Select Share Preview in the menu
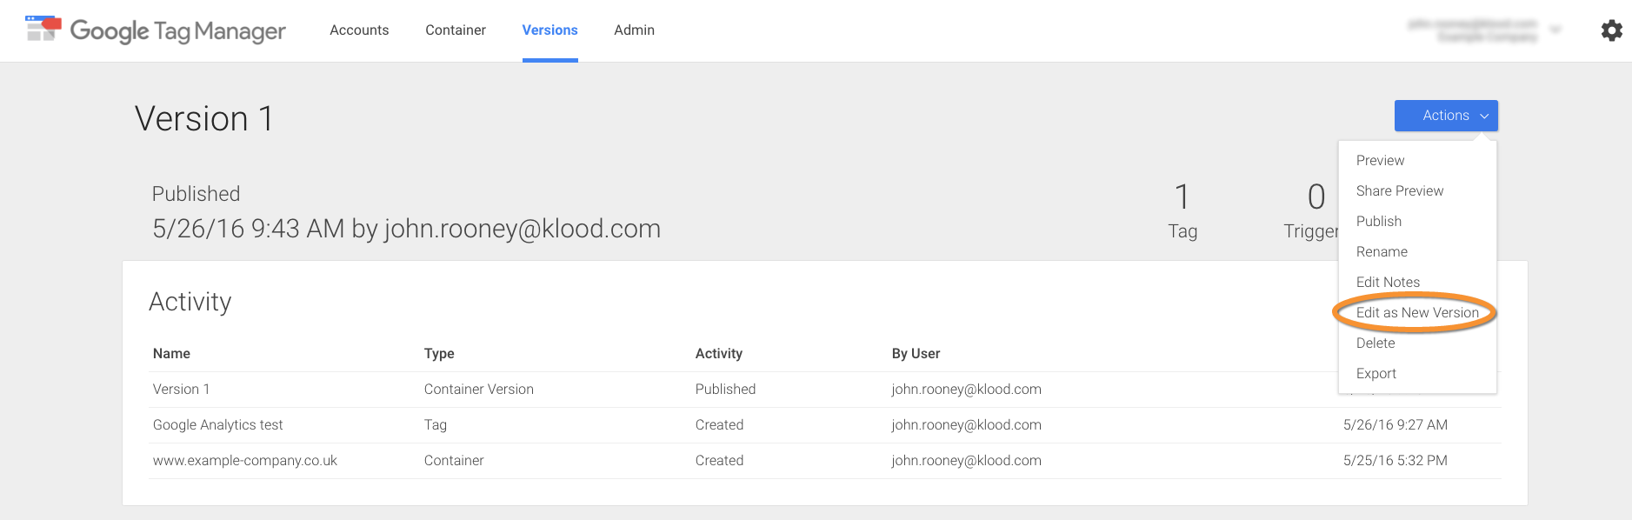1632x520 pixels. (x=1399, y=191)
